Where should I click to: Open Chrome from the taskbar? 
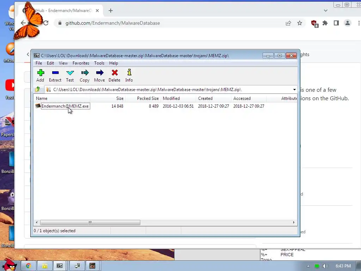(x=28, y=266)
